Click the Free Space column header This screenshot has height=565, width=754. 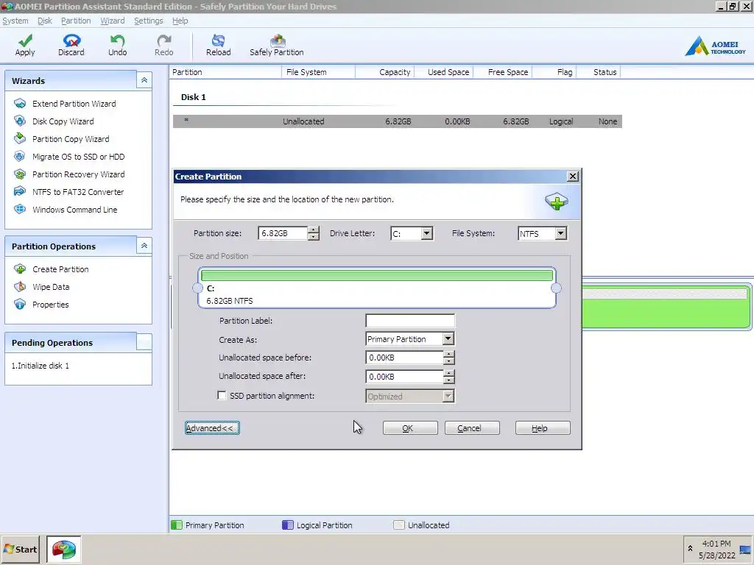(508, 72)
